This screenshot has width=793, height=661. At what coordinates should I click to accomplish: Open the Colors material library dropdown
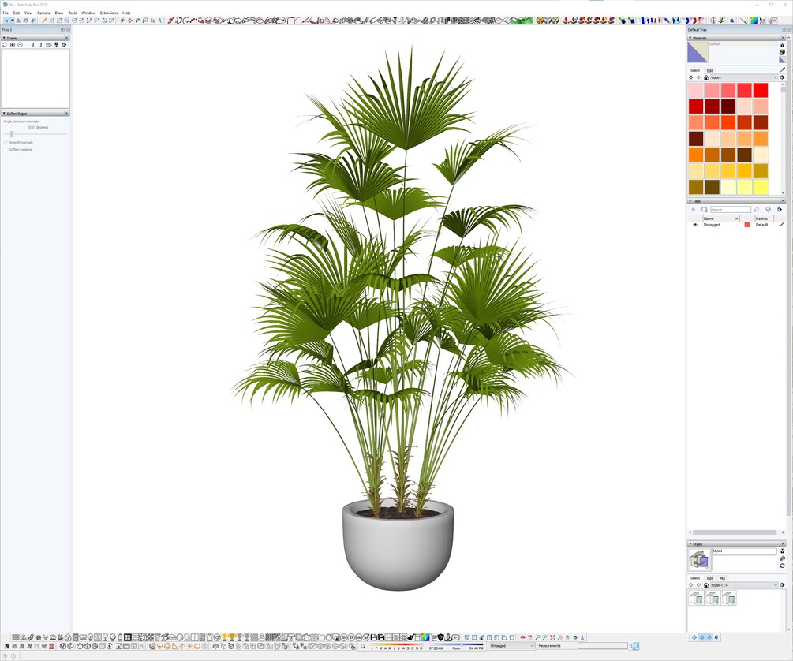coord(744,77)
